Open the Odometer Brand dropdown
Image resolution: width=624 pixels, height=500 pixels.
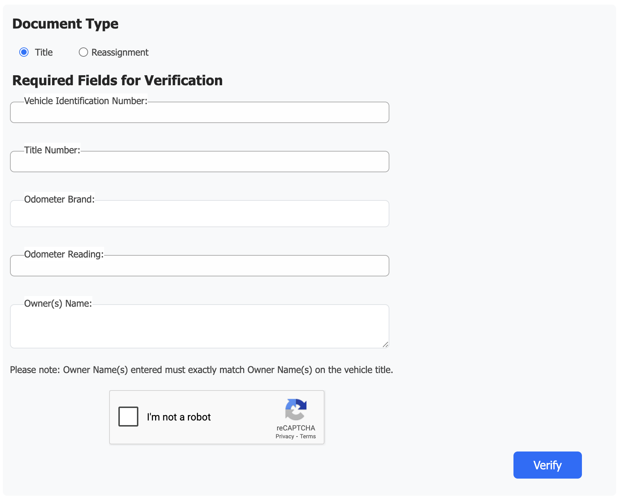[x=199, y=214]
